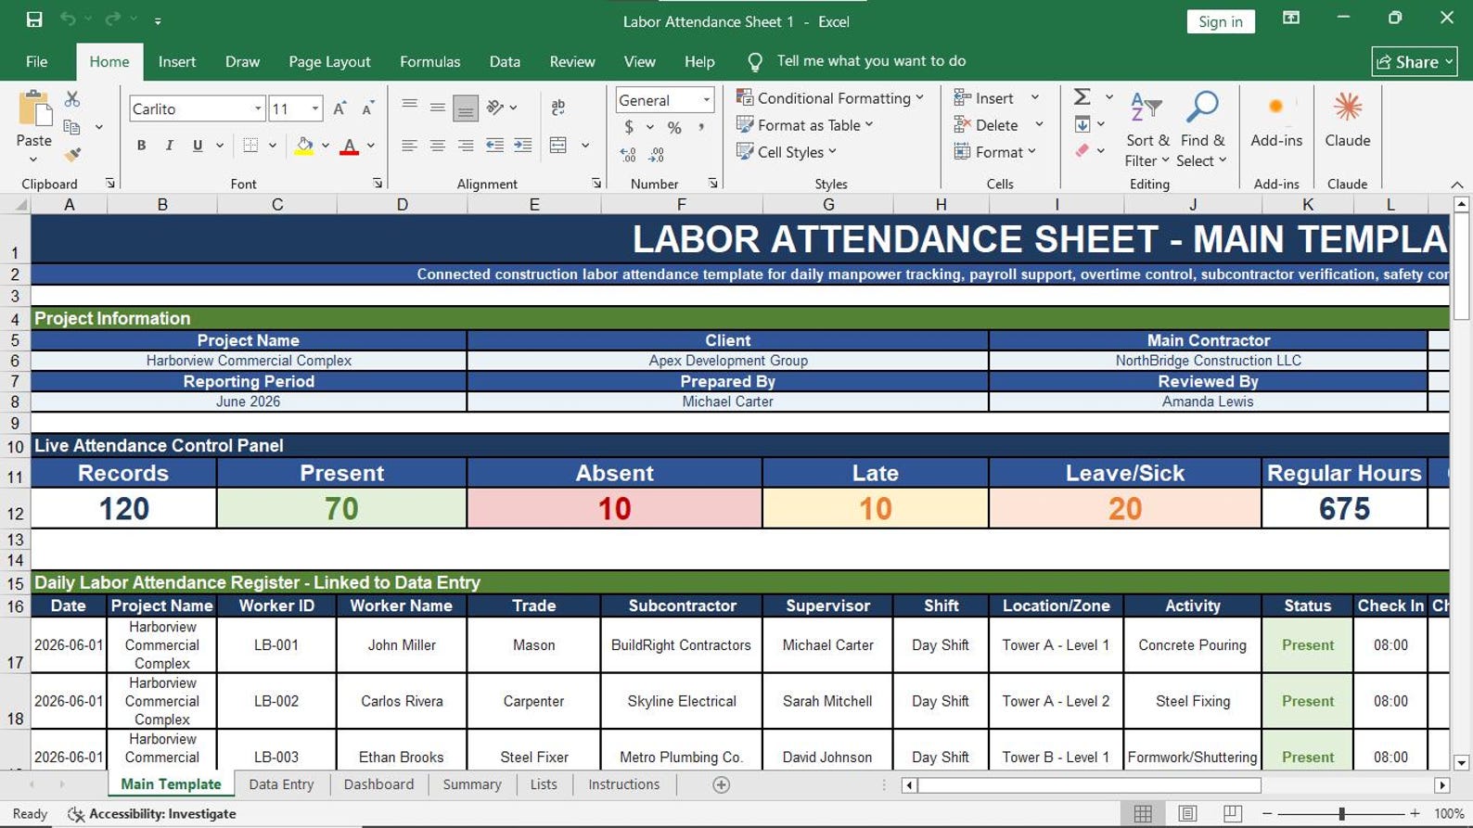
Task: Toggle Italic formatting
Action: [x=169, y=146]
